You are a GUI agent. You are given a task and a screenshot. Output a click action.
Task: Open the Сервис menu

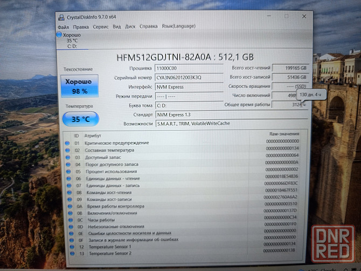click(100, 26)
